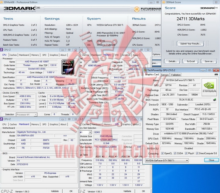The width and height of the screenshot is (220, 193).
Task: Toggle the CUDA checkbox in GPU-Z
Action: coord(175,153)
